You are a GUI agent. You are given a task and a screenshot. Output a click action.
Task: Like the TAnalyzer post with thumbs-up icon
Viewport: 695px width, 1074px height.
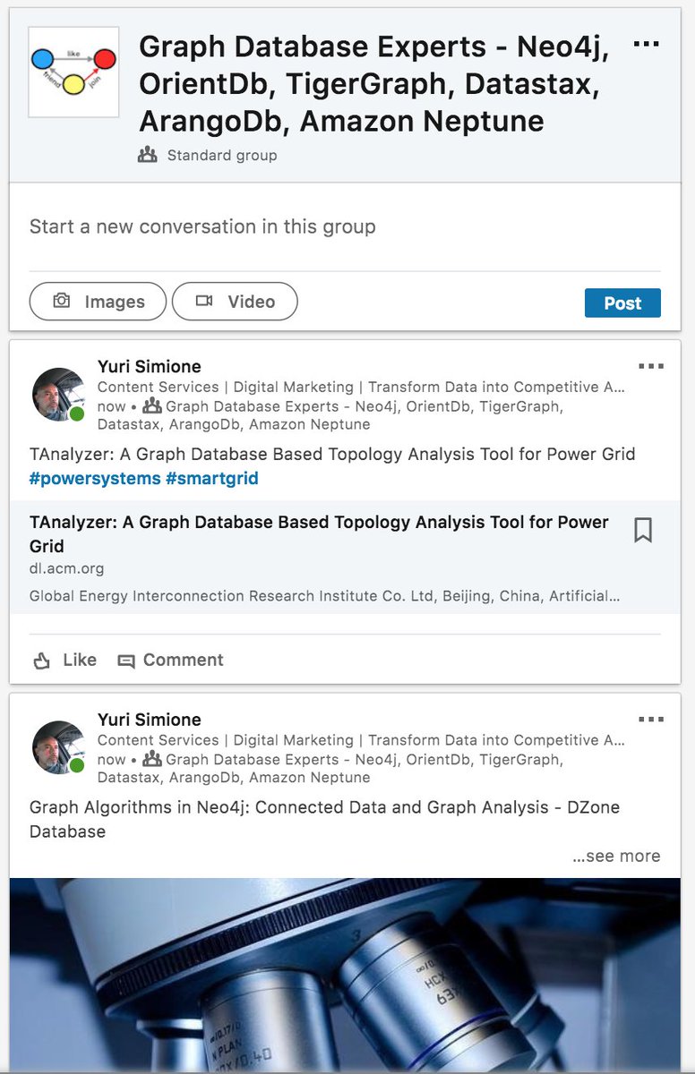pyautogui.click(x=64, y=661)
